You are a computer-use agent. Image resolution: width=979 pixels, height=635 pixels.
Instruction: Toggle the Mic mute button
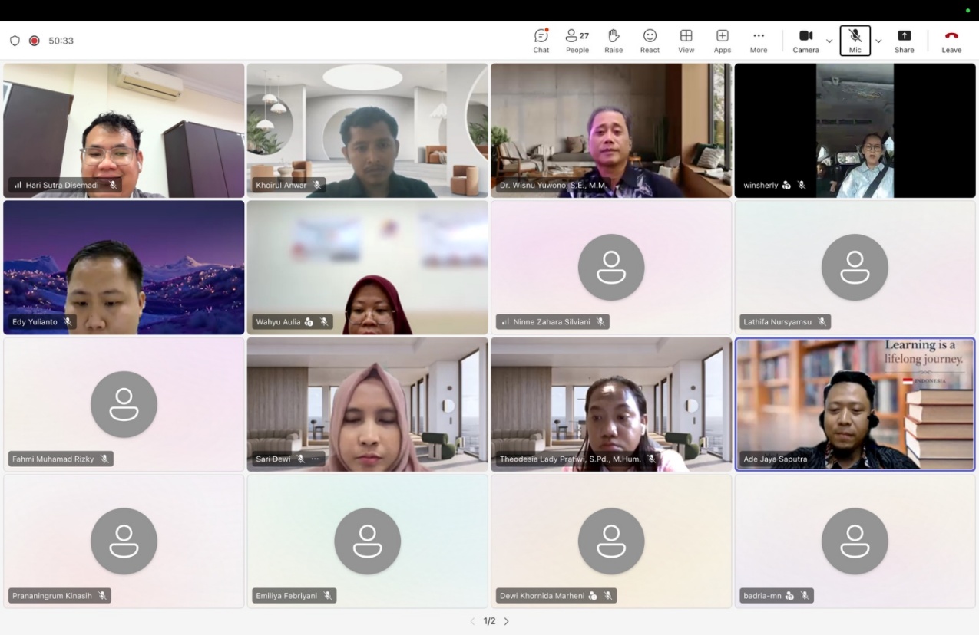click(x=855, y=41)
